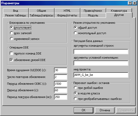The image size is (138, 116).
Task: Cancel with the Отмена button
Action: (x=105, y=110)
